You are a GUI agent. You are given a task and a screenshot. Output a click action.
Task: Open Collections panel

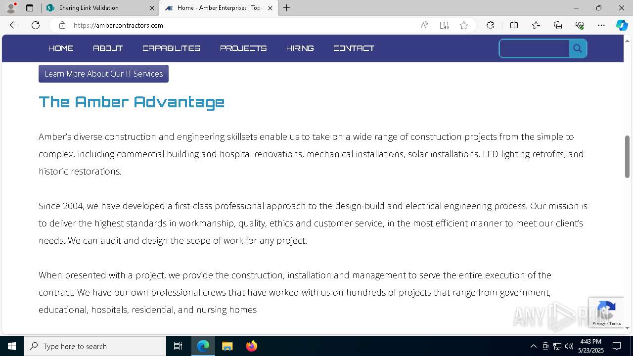[x=558, y=25]
